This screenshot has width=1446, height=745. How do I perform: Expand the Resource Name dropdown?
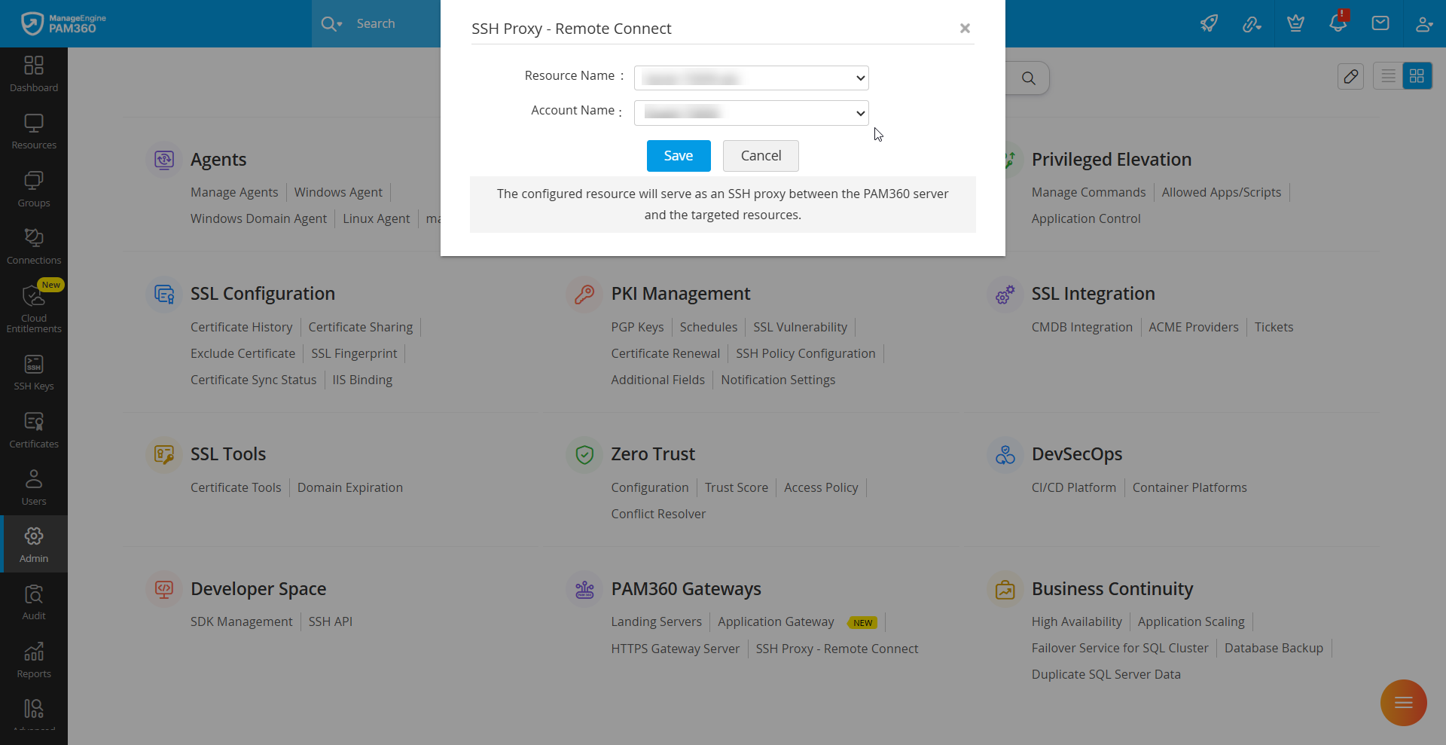[751, 78]
